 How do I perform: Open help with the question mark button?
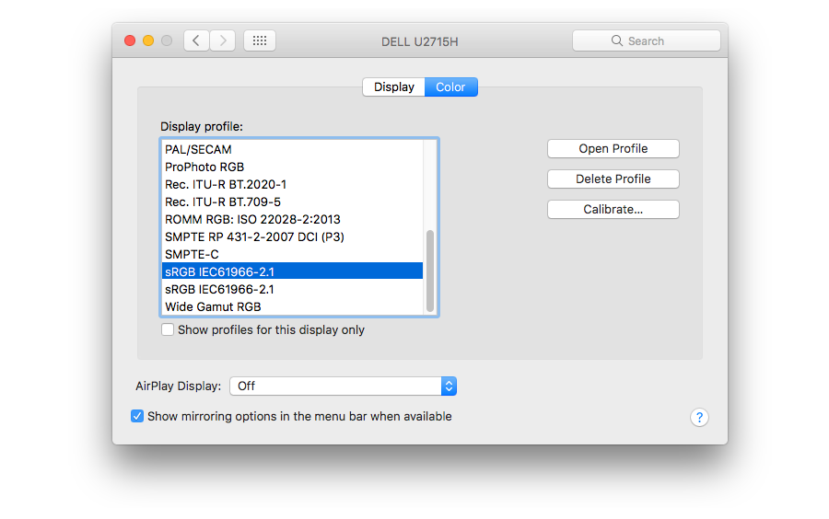pyautogui.click(x=699, y=418)
